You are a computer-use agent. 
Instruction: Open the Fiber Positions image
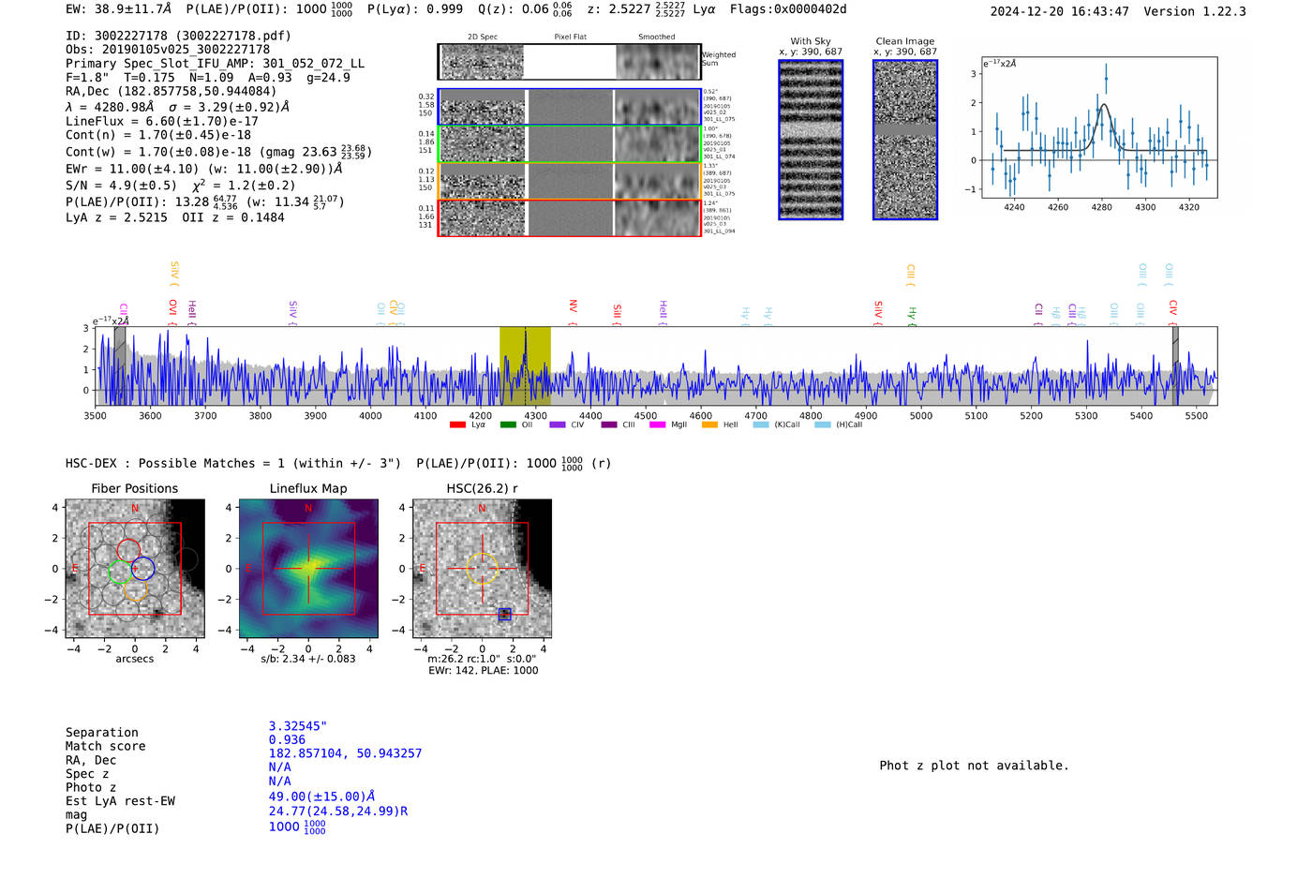[x=135, y=569]
